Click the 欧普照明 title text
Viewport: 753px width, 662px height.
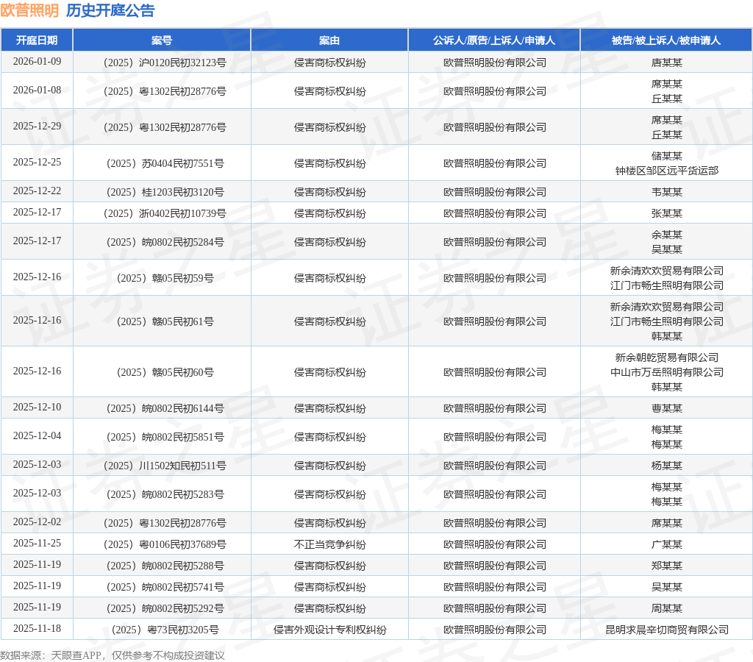coord(29,10)
